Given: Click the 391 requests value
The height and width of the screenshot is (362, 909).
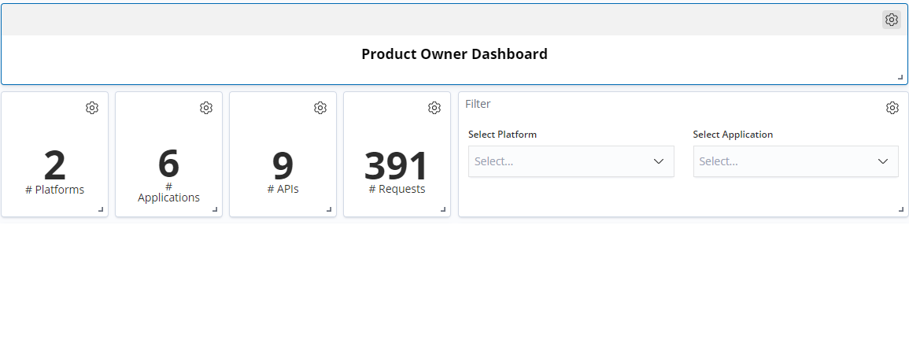Looking at the screenshot, I should [397, 165].
